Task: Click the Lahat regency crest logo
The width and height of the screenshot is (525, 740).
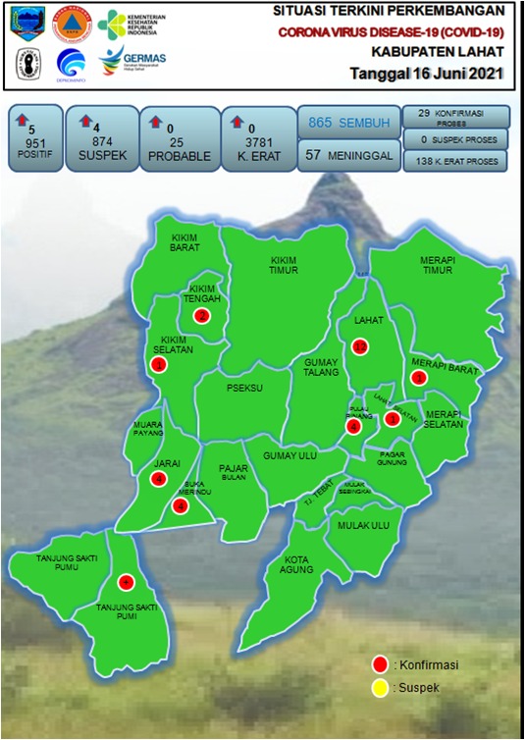Action: 27,25
